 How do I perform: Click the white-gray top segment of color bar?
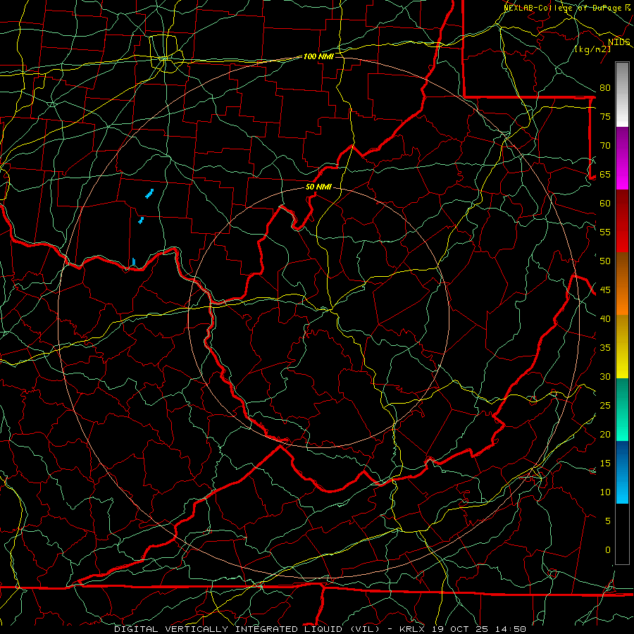(622, 94)
